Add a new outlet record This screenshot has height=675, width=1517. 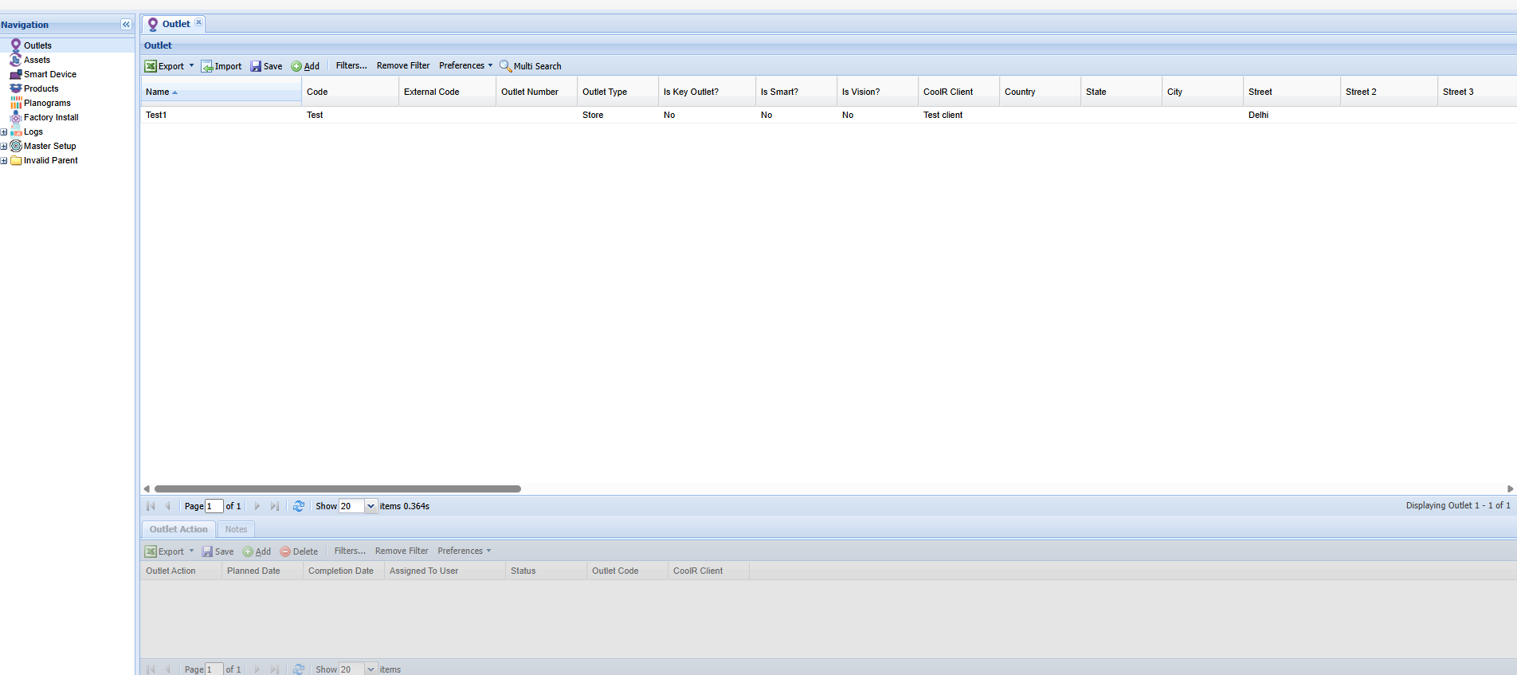(305, 66)
